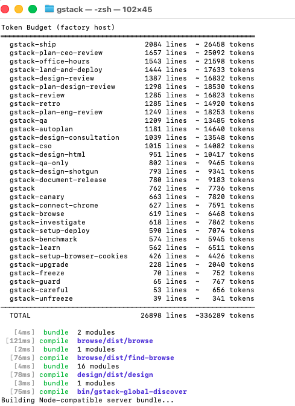Click the '[78ms]' timing entry
Screen dimensions: 295x406
(22, 375)
